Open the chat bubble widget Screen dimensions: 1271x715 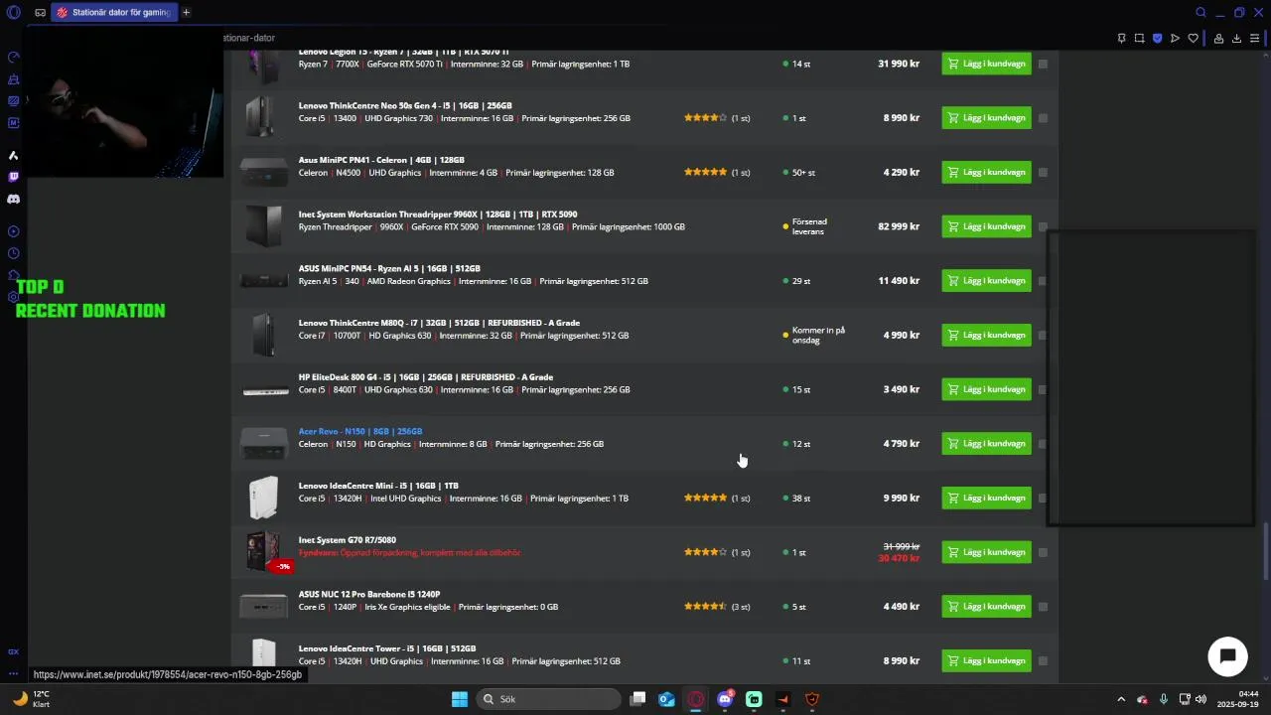pyautogui.click(x=1227, y=656)
